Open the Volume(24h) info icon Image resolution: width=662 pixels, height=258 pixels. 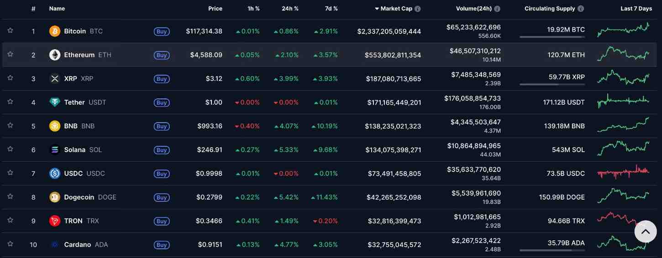[497, 9]
